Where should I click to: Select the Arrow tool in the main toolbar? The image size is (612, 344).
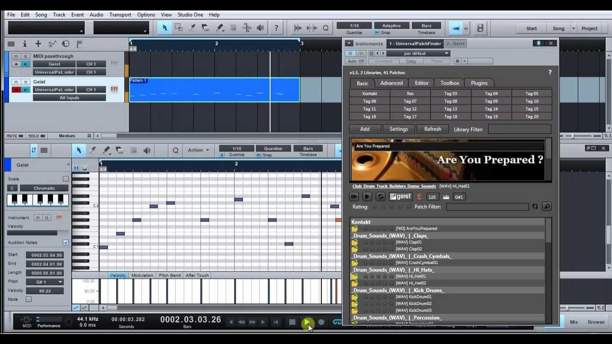165,28
